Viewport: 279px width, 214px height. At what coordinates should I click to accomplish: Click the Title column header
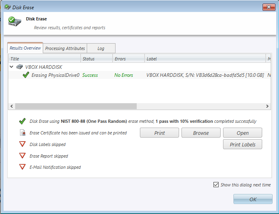coord(44,58)
